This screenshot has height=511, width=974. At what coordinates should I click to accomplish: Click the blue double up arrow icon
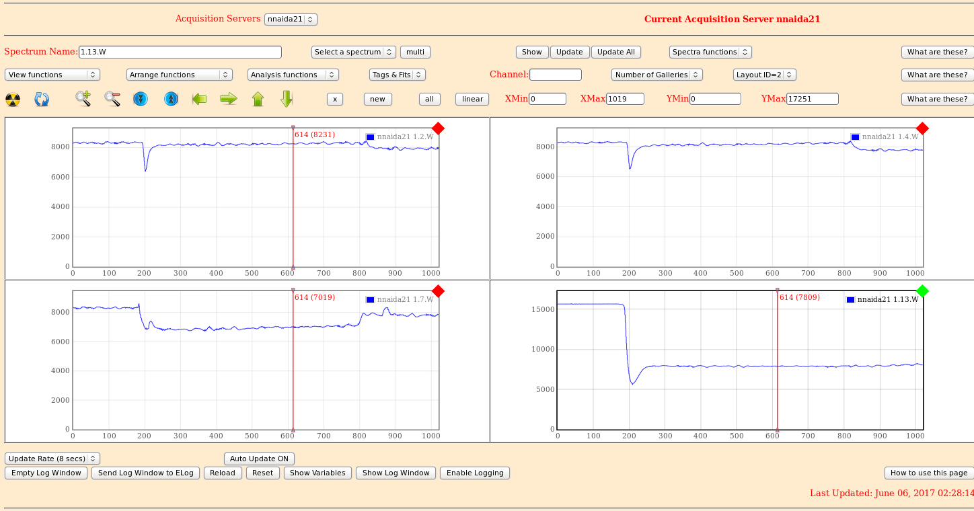pyautogui.click(x=172, y=99)
